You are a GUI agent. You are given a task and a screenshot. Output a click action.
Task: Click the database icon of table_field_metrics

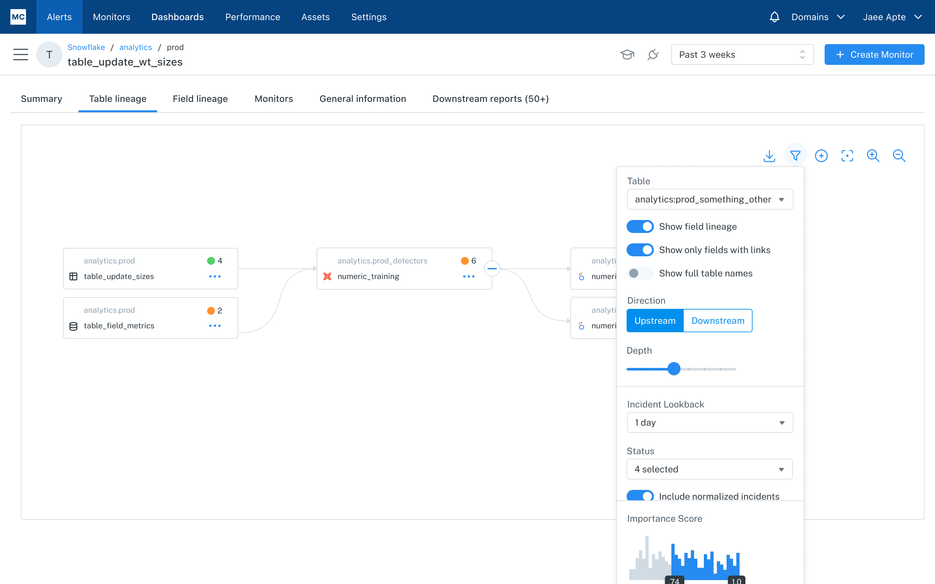(x=73, y=326)
